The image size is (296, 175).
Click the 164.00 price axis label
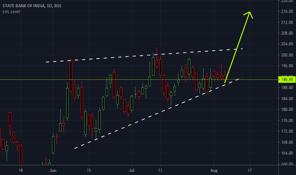pyautogui.click(x=287, y=153)
